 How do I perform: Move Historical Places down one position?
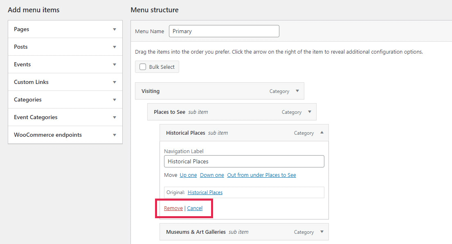tap(212, 175)
